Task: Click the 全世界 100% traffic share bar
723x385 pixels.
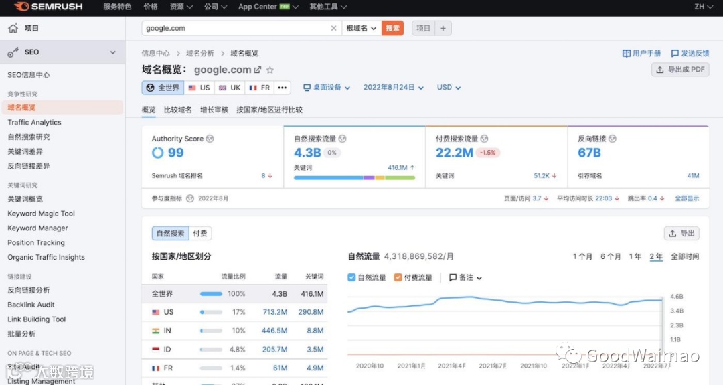Action: click(211, 294)
